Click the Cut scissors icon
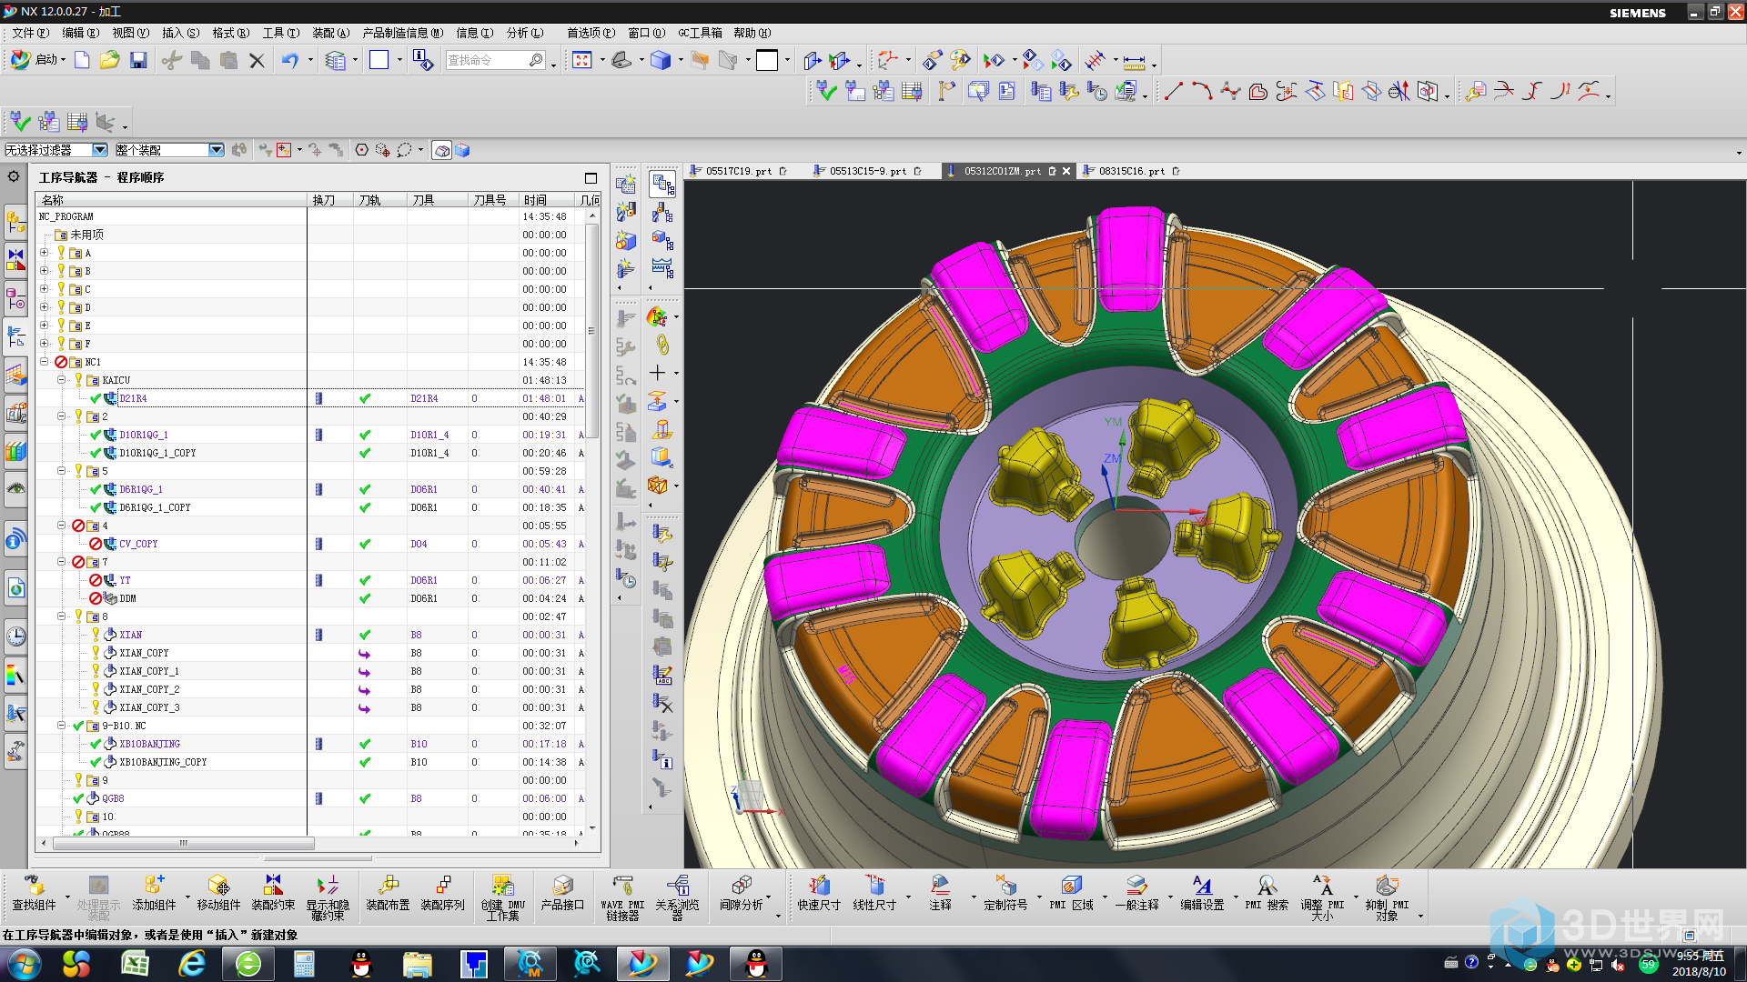This screenshot has height=982, width=1747. point(171,60)
